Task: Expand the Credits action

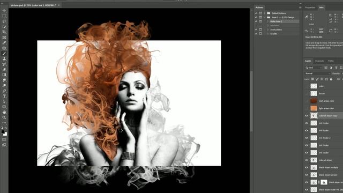Action: [268, 34]
